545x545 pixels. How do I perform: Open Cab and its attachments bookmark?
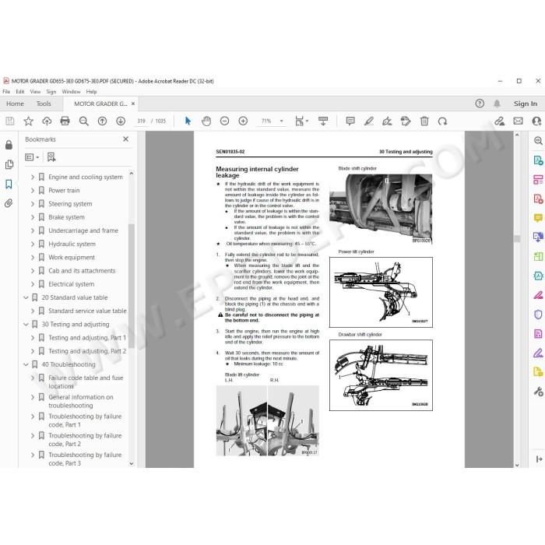point(82,271)
